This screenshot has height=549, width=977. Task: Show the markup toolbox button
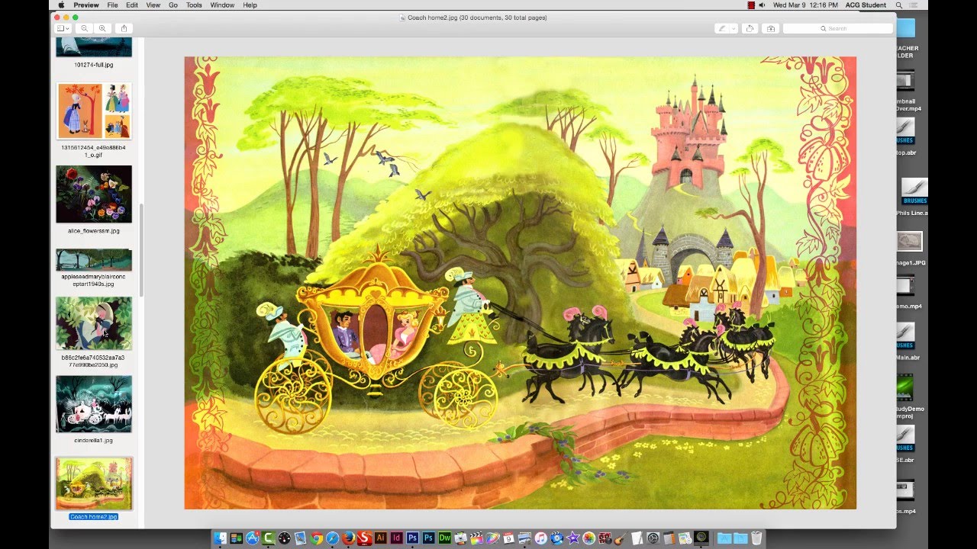point(770,28)
